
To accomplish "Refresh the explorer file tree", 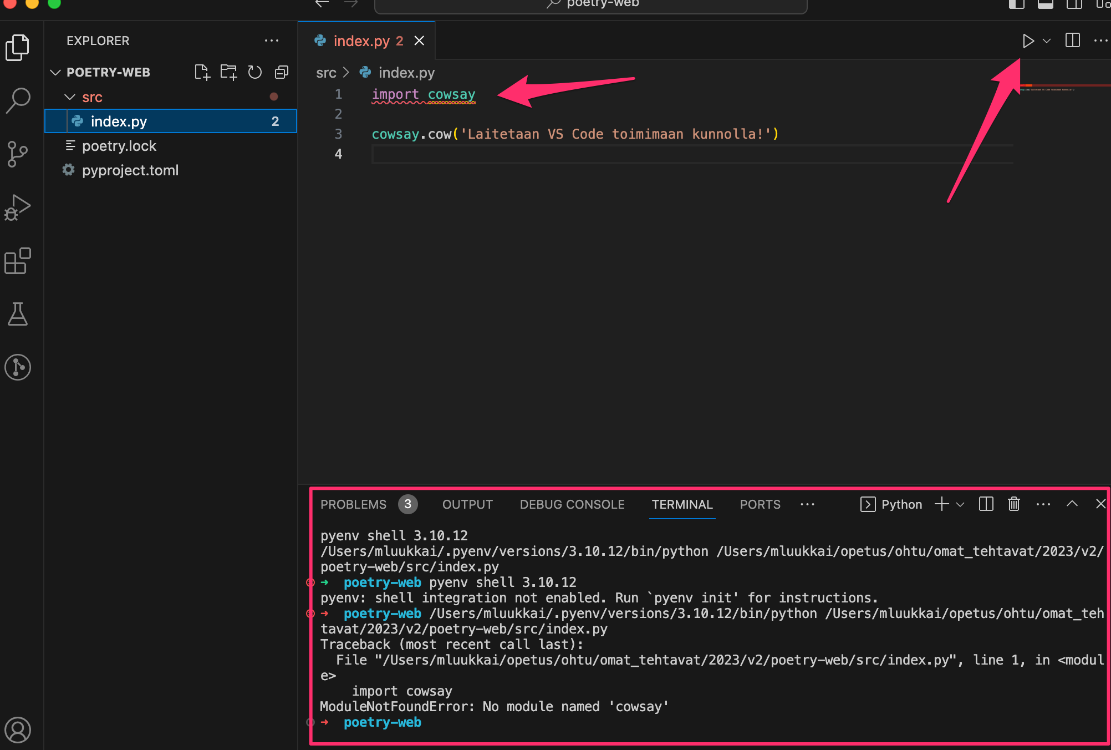I will tap(254, 72).
